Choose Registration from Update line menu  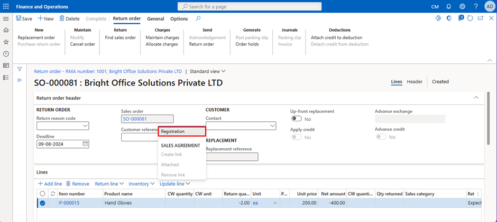coord(182,131)
